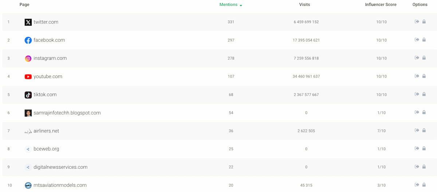
Task: Click the samrajinfotechh blog avatar thumbnail
Action: pyautogui.click(x=28, y=113)
